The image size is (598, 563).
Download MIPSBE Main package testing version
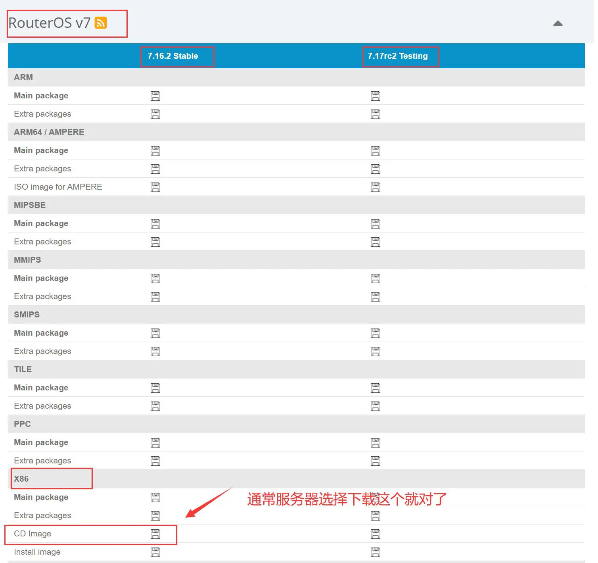click(x=376, y=224)
